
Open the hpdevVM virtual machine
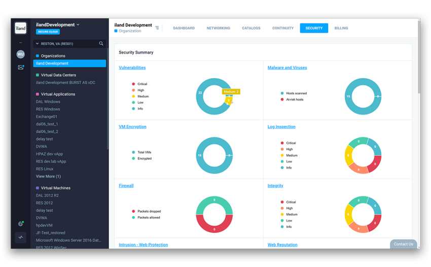point(44,225)
